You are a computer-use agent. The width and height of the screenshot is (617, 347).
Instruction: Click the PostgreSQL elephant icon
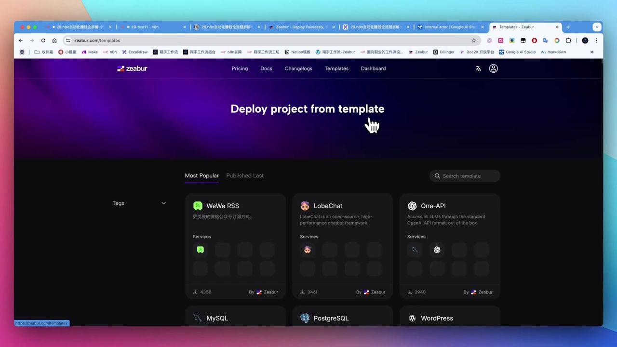point(305,318)
